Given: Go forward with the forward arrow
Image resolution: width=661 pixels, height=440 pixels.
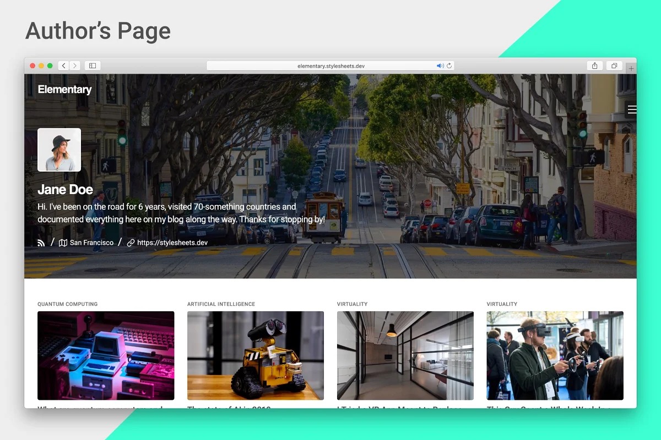Looking at the screenshot, I should (x=75, y=66).
